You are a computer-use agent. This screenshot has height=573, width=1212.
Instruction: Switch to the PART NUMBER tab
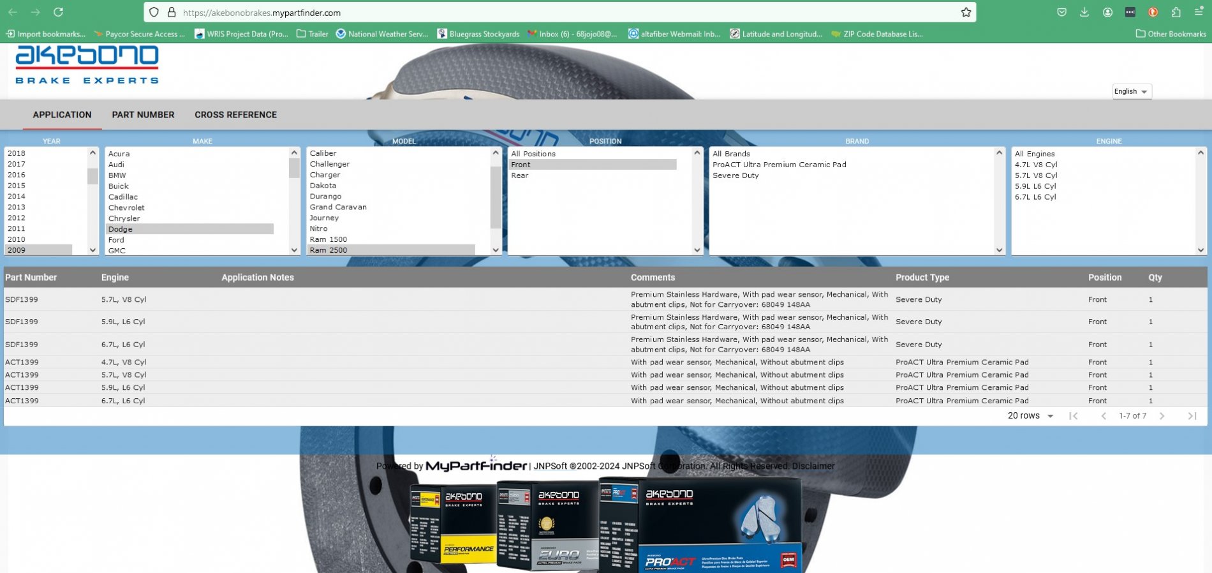point(143,115)
